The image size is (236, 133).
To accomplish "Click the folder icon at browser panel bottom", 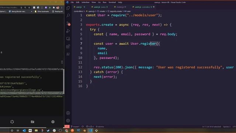I will [32, 122].
